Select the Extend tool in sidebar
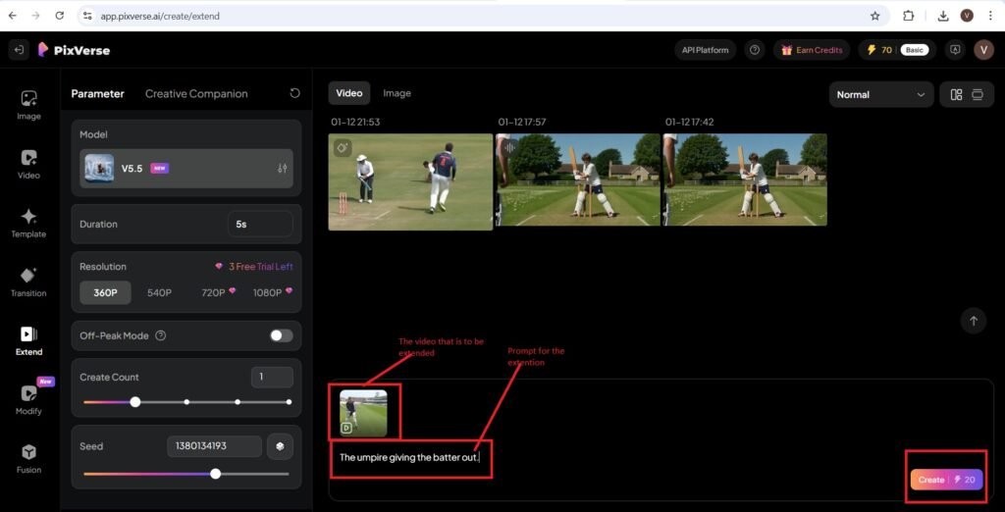The width and height of the screenshot is (1005, 512). pos(28,341)
